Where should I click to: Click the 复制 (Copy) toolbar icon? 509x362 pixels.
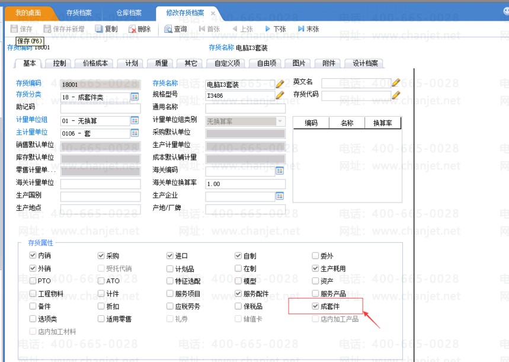point(99,29)
